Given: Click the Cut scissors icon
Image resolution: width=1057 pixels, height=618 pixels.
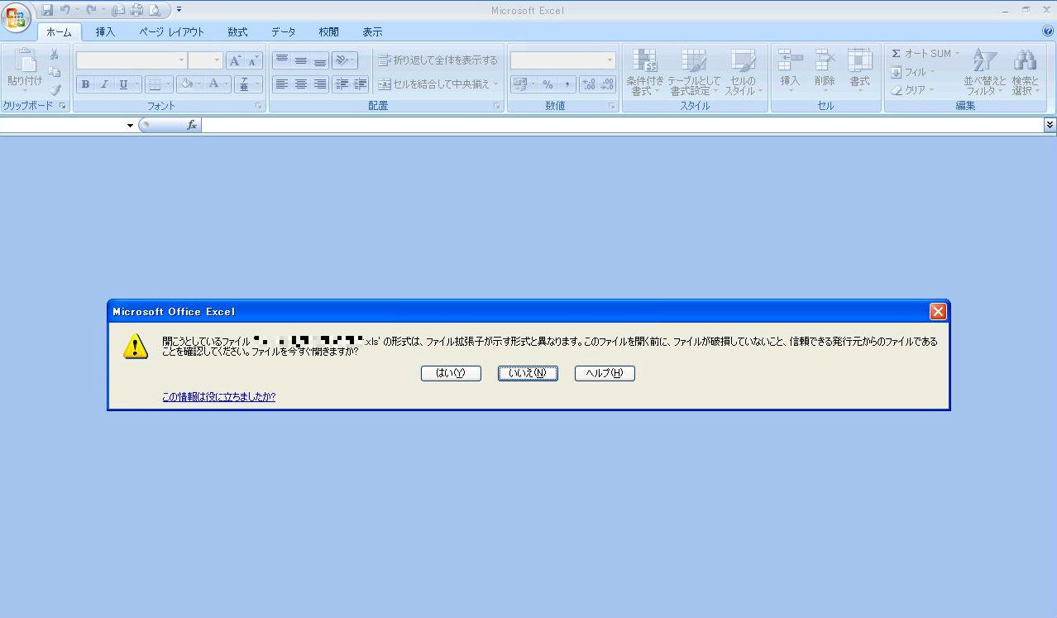Looking at the screenshot, I should (x=55, y=55).
